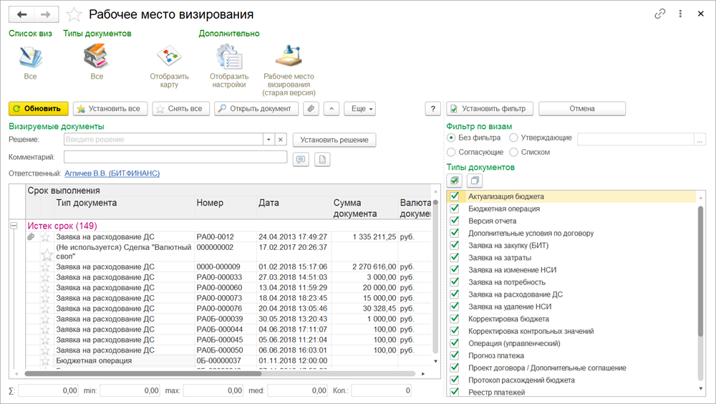Open the 'Решение' dropdown arrow

(x=268, y=140)
